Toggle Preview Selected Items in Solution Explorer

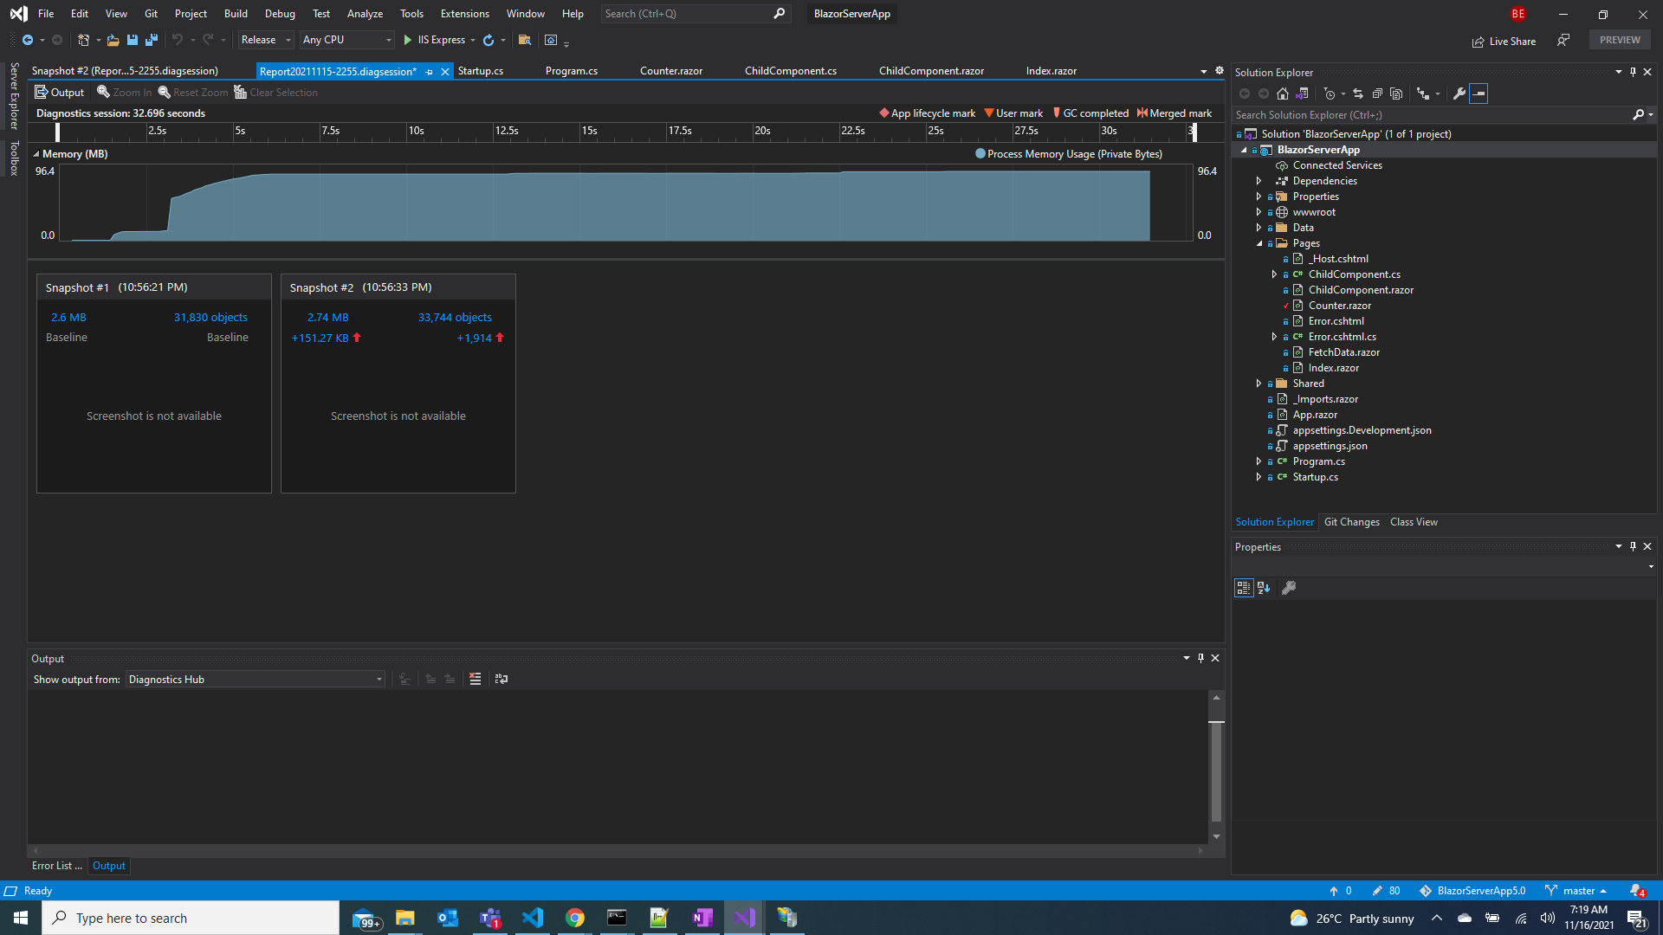[1480, 93]
